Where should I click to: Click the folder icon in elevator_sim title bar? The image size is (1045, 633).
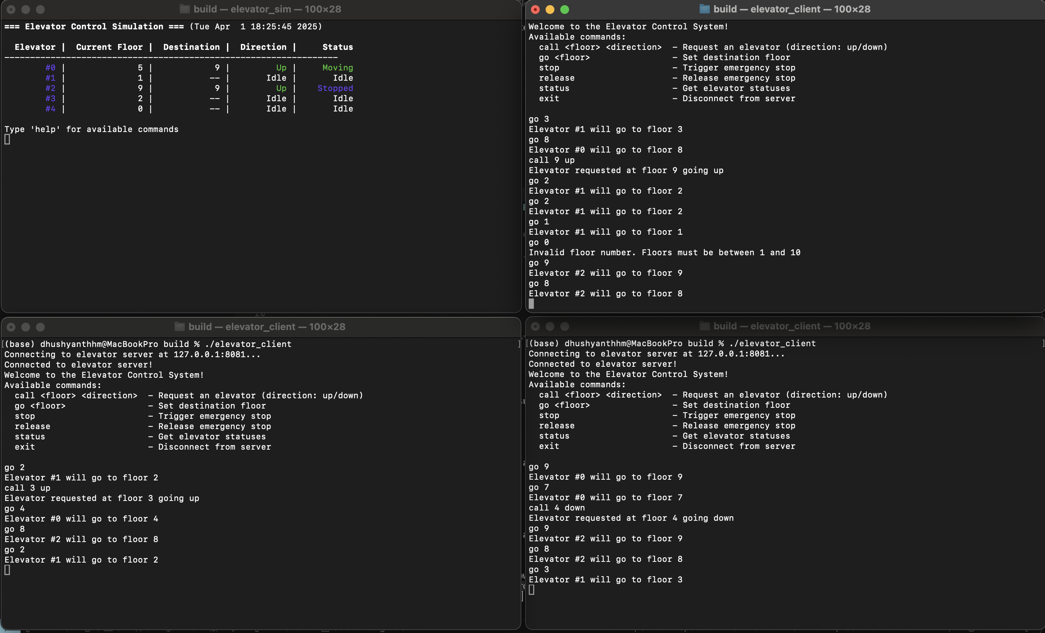[x=184, y=9]
